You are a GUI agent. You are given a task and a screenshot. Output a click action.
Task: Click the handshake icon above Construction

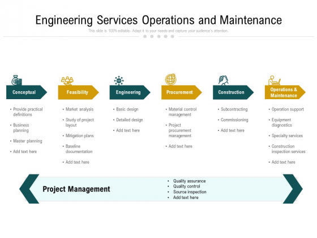pyautogui.click(x=224, y=80)
